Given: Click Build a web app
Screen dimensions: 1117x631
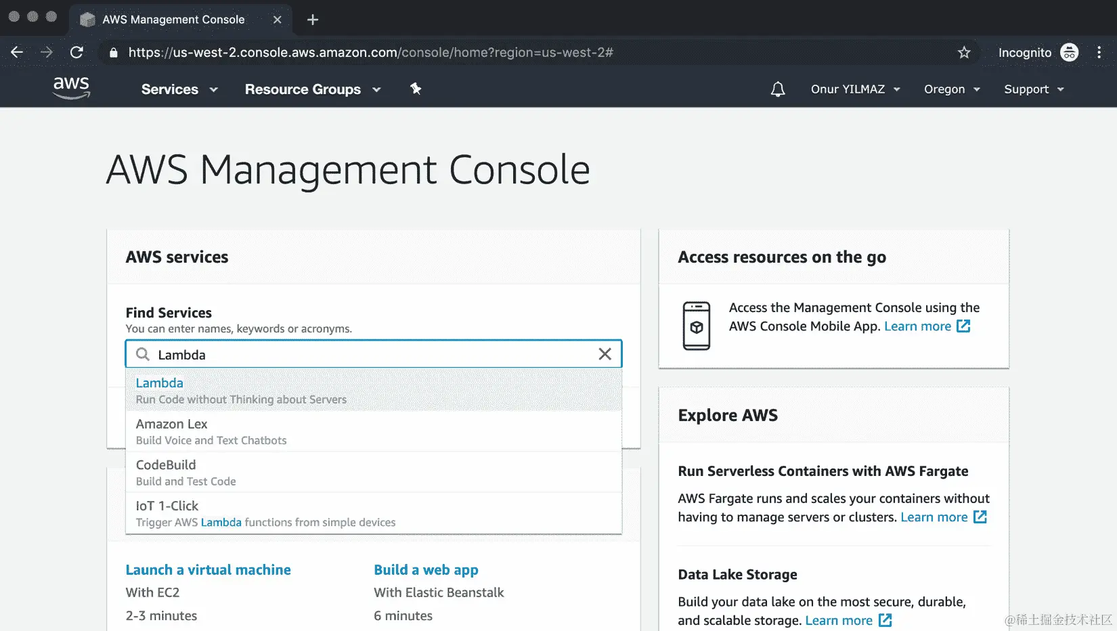Looking at the screenshot, I should coord(426,569).
